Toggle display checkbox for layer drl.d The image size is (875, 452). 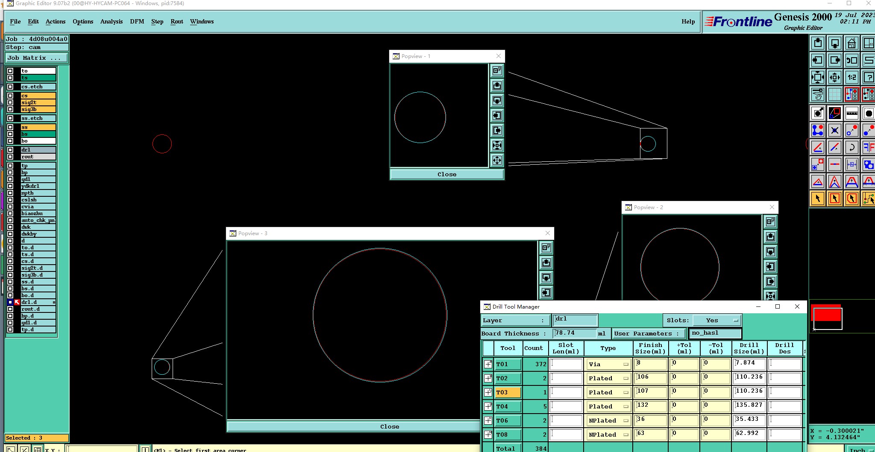(x=10, y=302)
